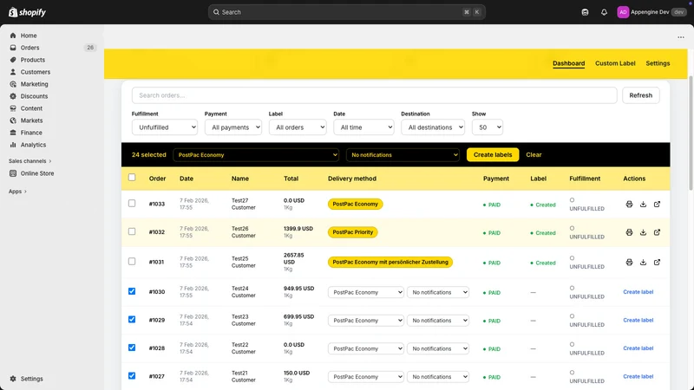The width and height of the screenshot is (694, 390).
Task: Create label for order #1028
Action: [638, 348]
